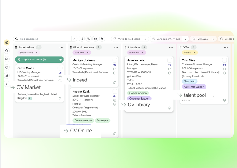Screen dimensions: 237x168
Task: Expand the Offers stage type dropdown
Action: tap(190, 52)
